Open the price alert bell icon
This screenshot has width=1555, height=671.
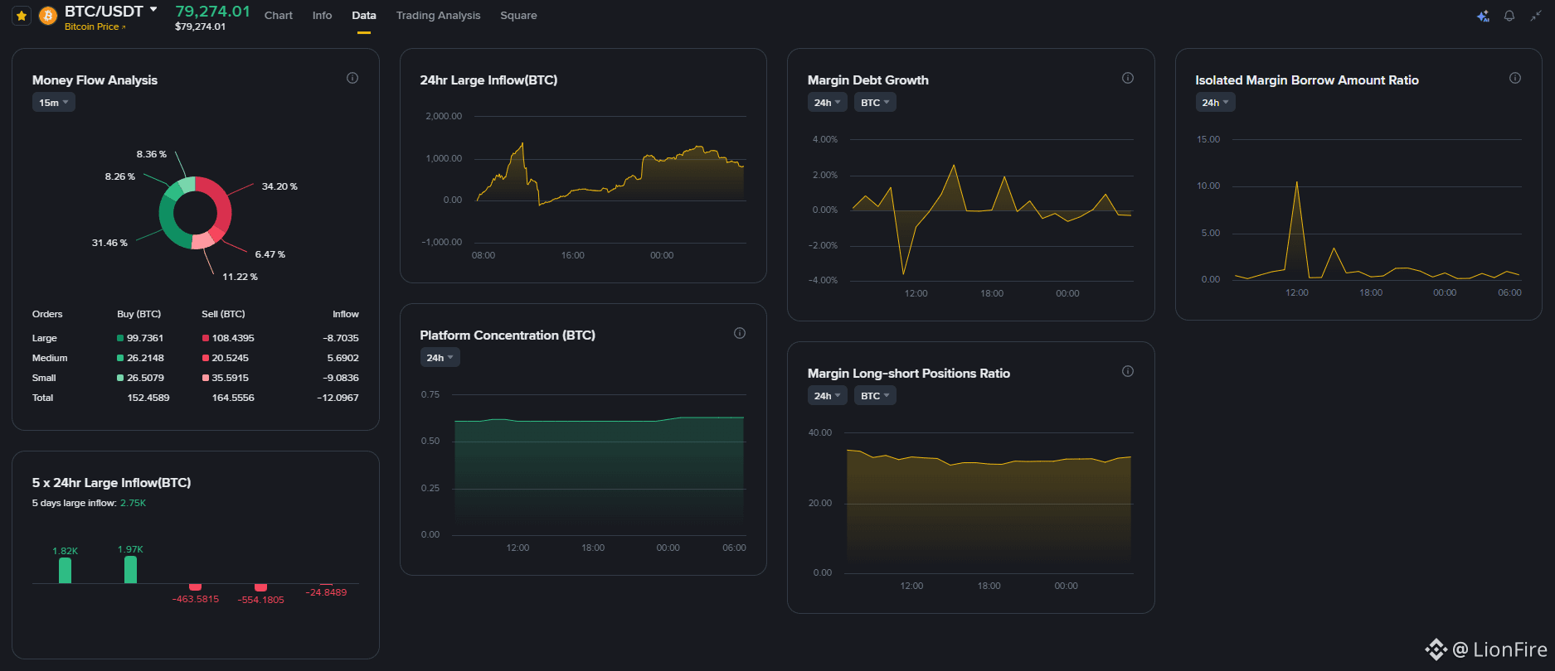pyautogui.click(x=1509, y=16)
